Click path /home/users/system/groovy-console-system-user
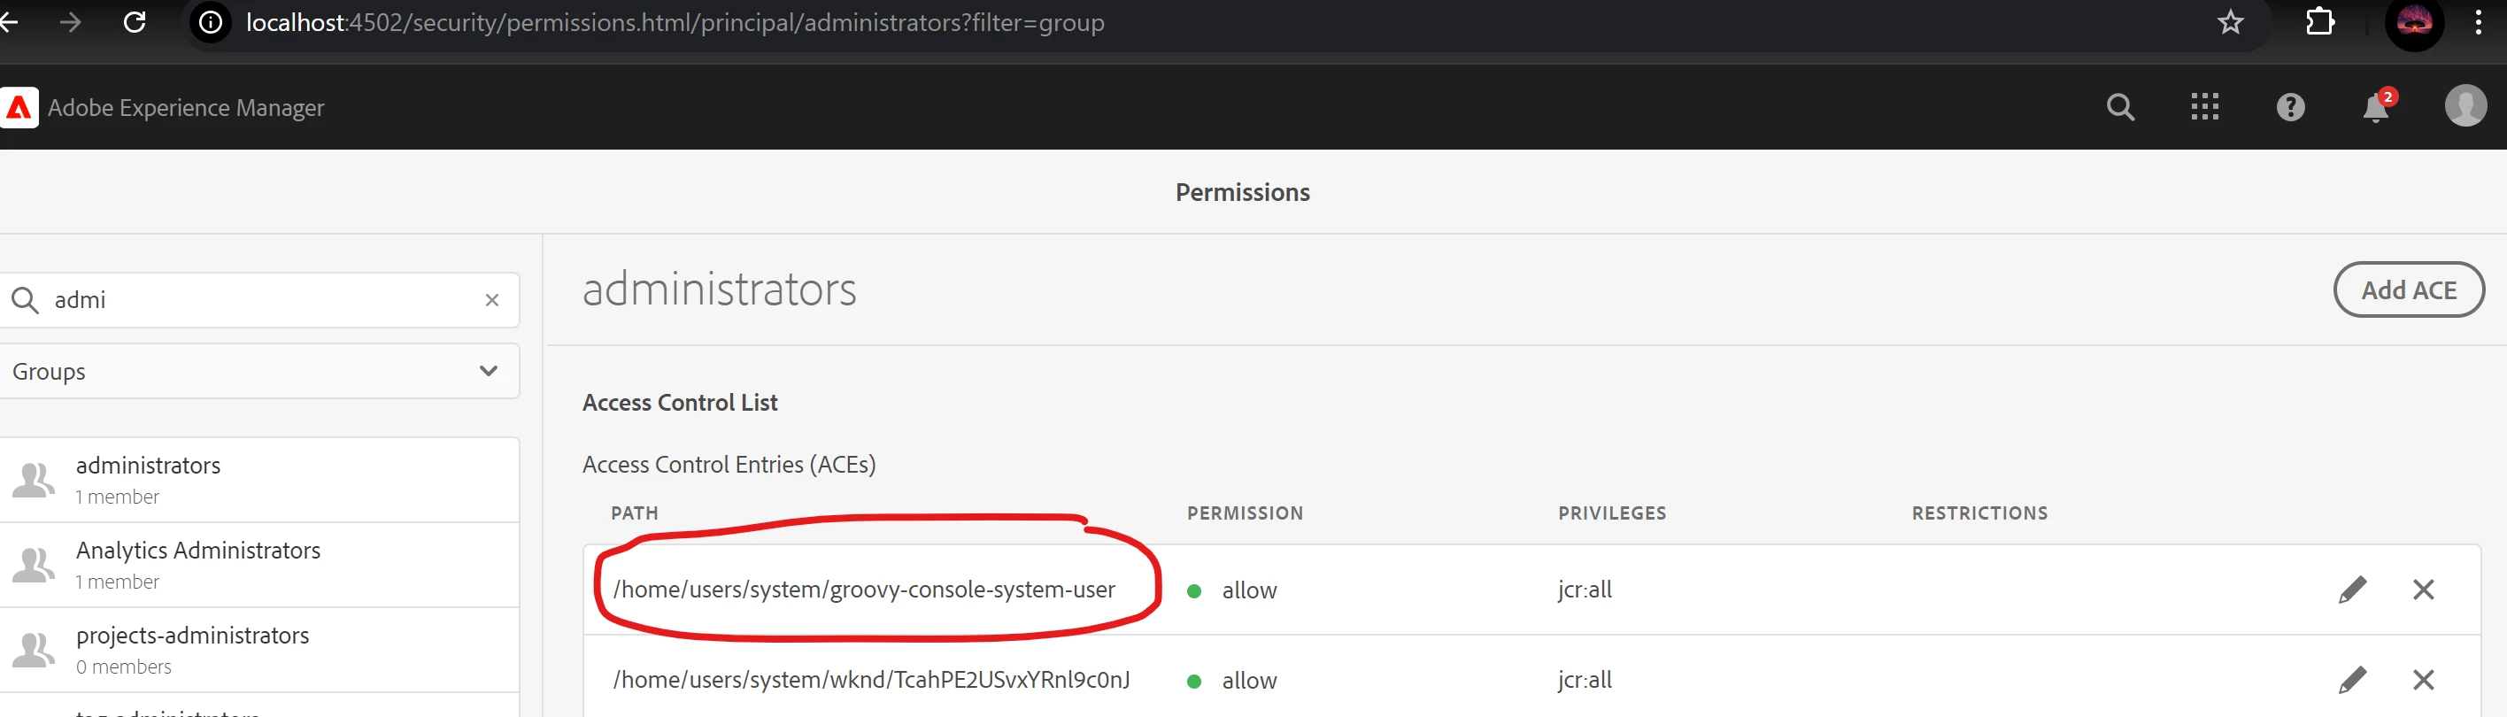The image size is (2507, 717). click(864, 590)
